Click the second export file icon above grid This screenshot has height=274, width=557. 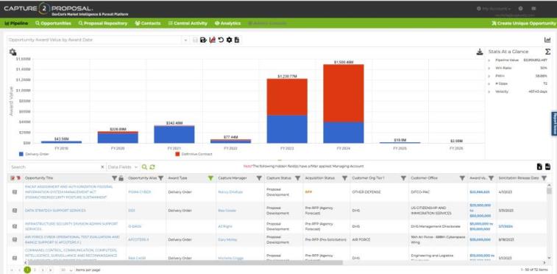pos(547,166)
